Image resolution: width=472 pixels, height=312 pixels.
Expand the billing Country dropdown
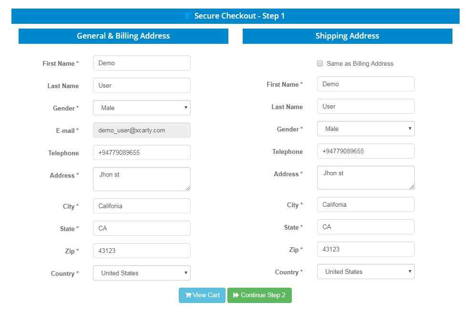coord(142,273)
